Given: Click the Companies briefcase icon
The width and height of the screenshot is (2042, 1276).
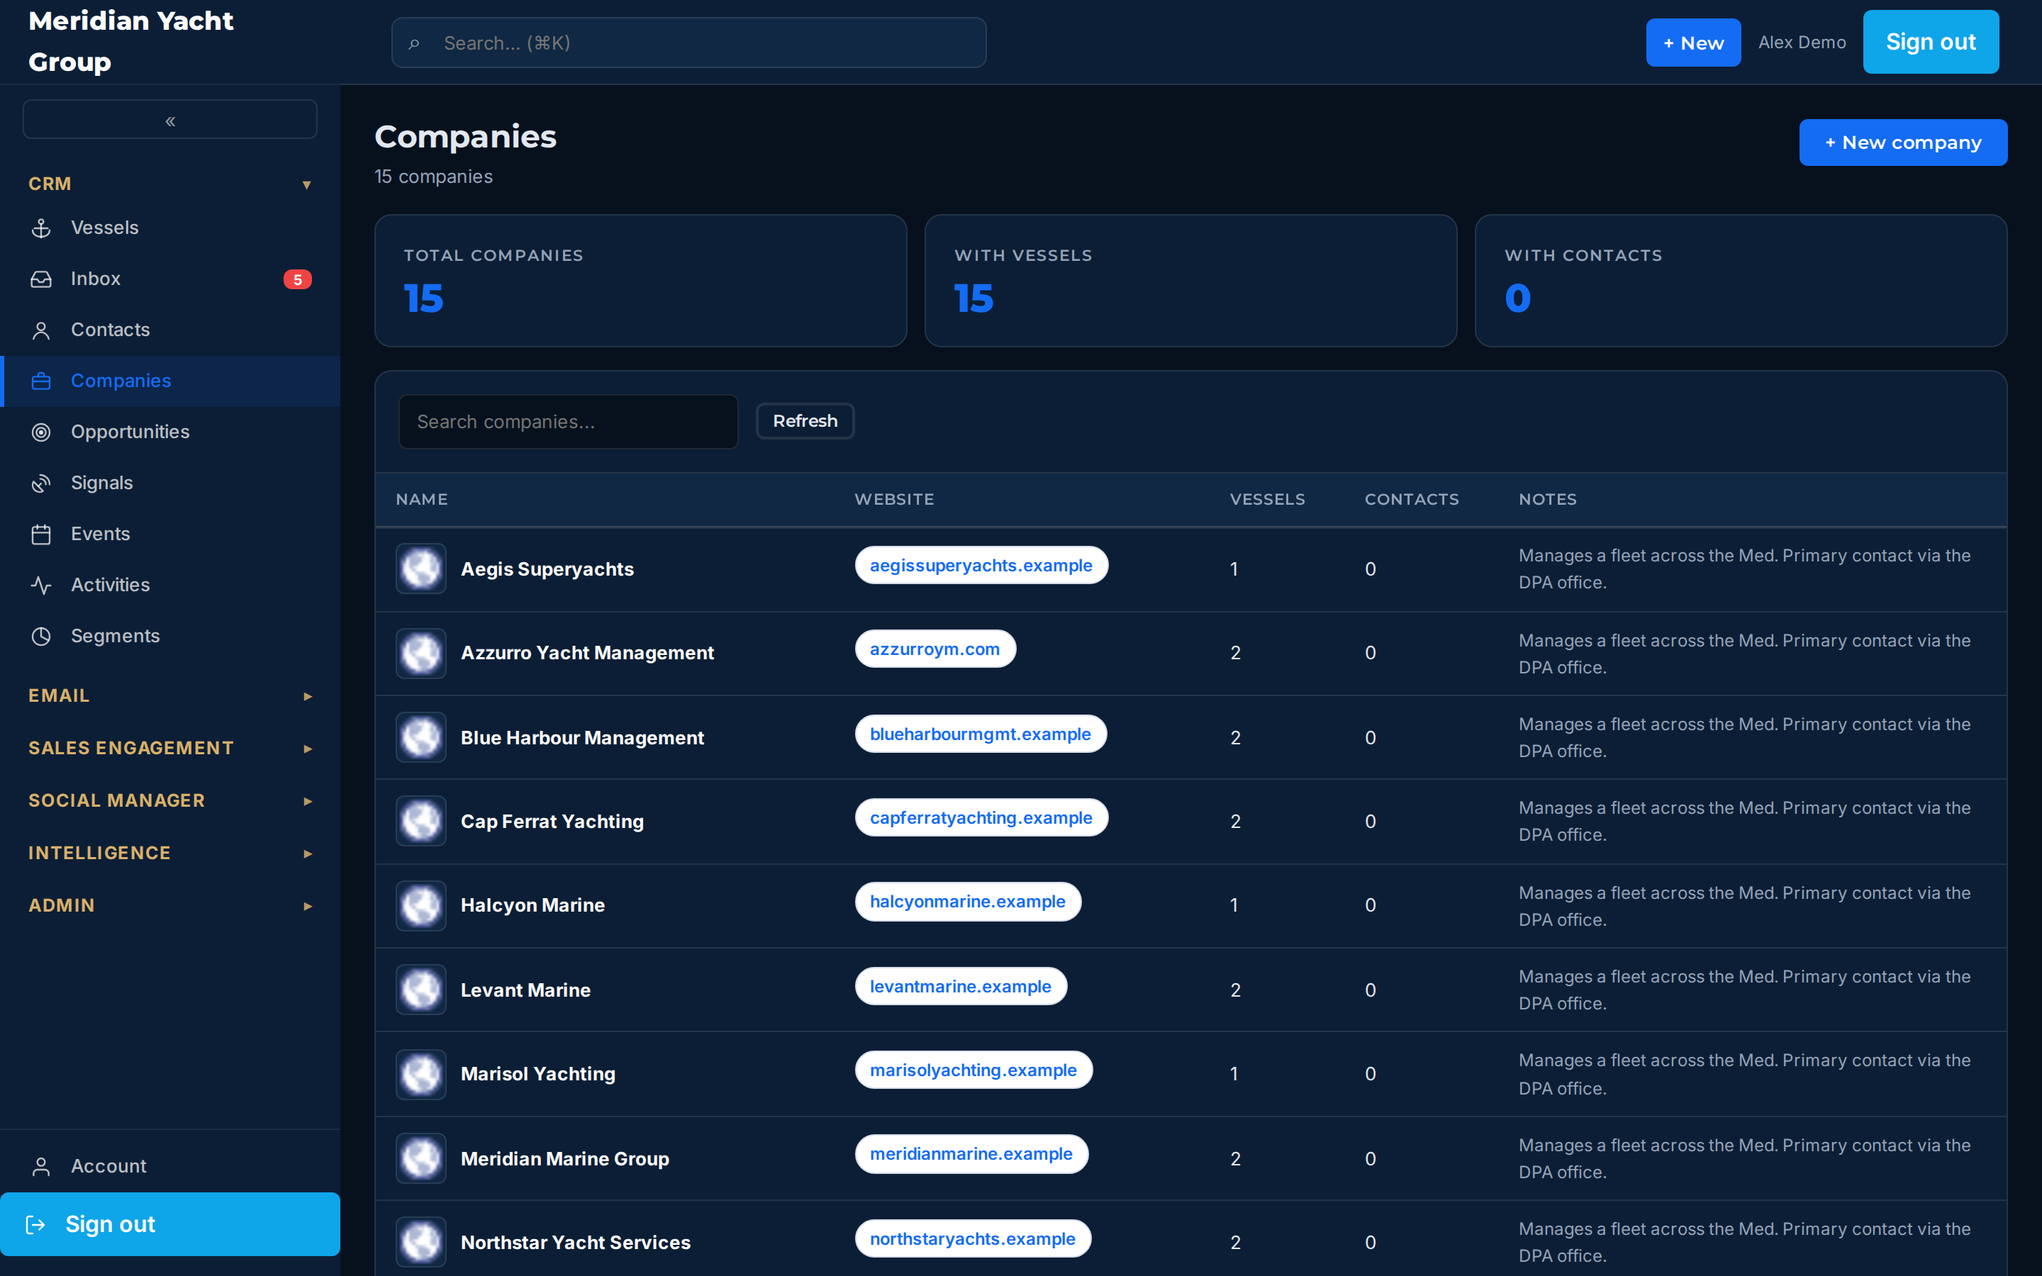Looking at the screenshot, I should (41, 381).
